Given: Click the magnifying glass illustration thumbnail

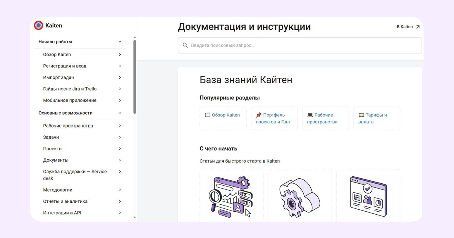Looking at the screenshot, I should click(231, 195).
